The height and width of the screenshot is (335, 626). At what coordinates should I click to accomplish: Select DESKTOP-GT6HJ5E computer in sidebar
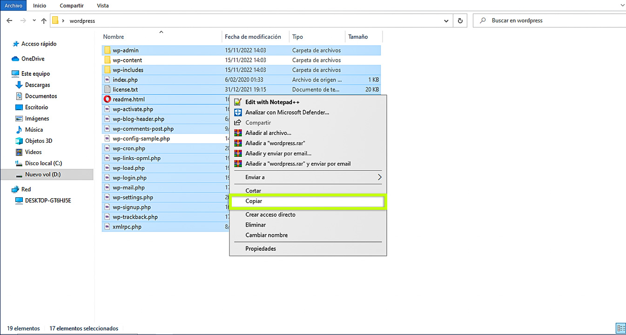click(48, 200)
